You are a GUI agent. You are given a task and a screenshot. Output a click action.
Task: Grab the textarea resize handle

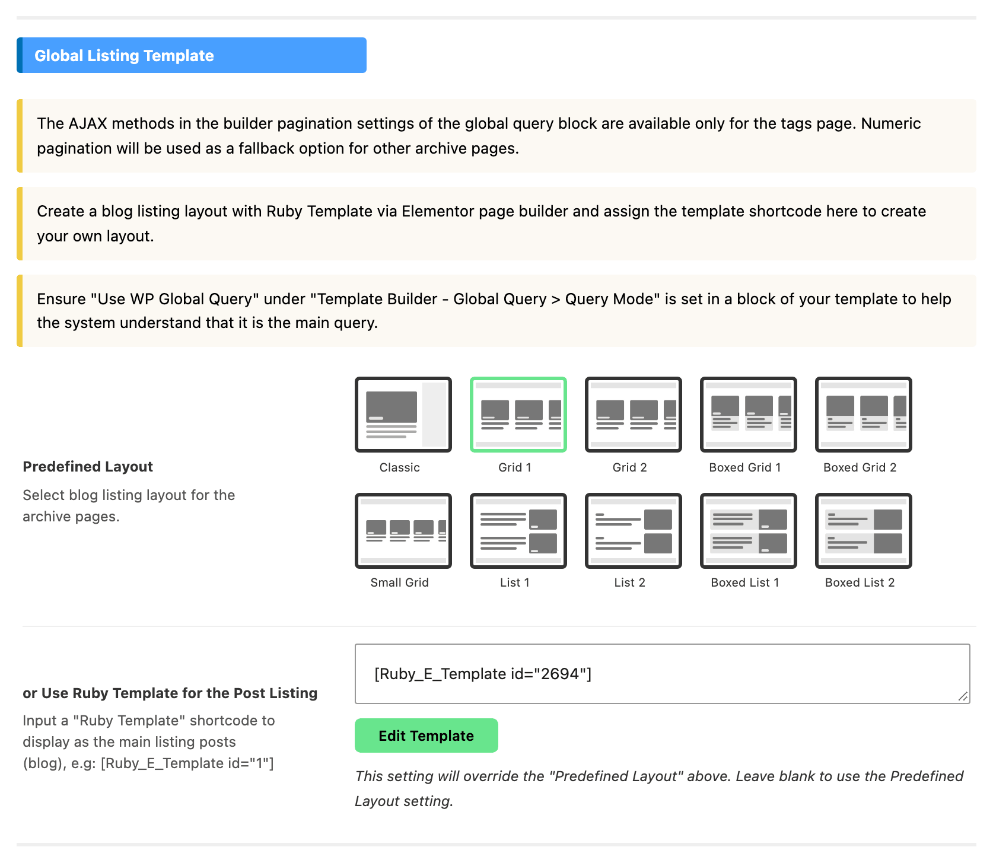click(963, 697)
